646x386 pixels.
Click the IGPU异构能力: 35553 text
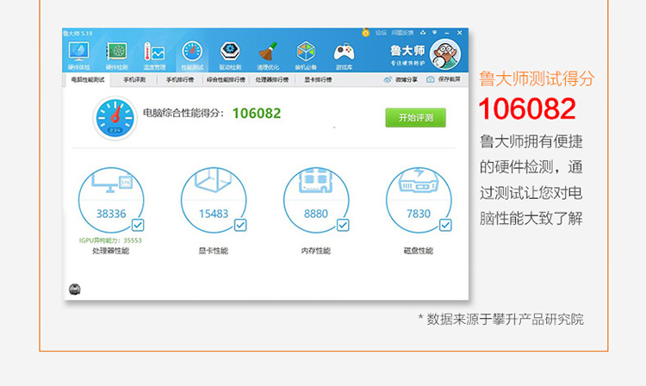(110, 240)
